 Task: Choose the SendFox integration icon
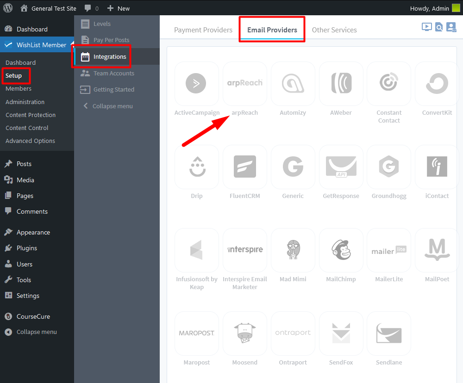pos(341,334)
